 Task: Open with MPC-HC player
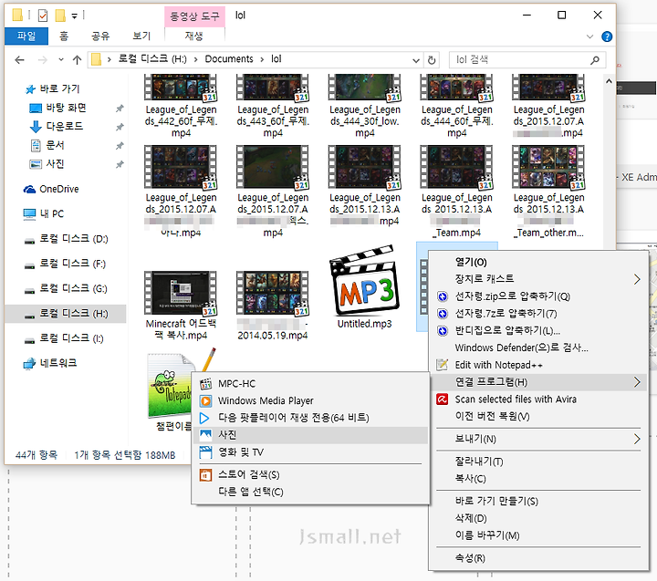pyautogui.click(x=310, y=383)
